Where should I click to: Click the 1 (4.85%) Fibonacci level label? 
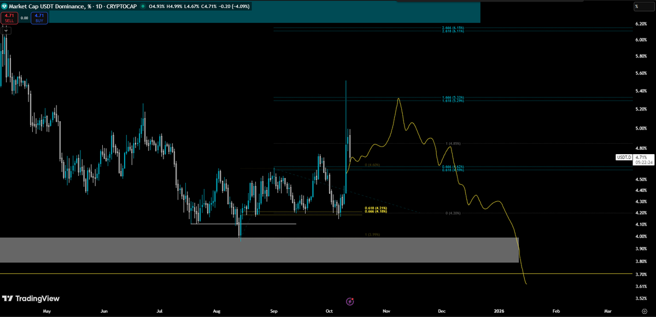tap(453, 143)
